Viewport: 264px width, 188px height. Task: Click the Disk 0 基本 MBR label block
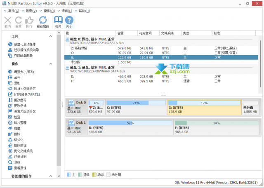(77, 107)
